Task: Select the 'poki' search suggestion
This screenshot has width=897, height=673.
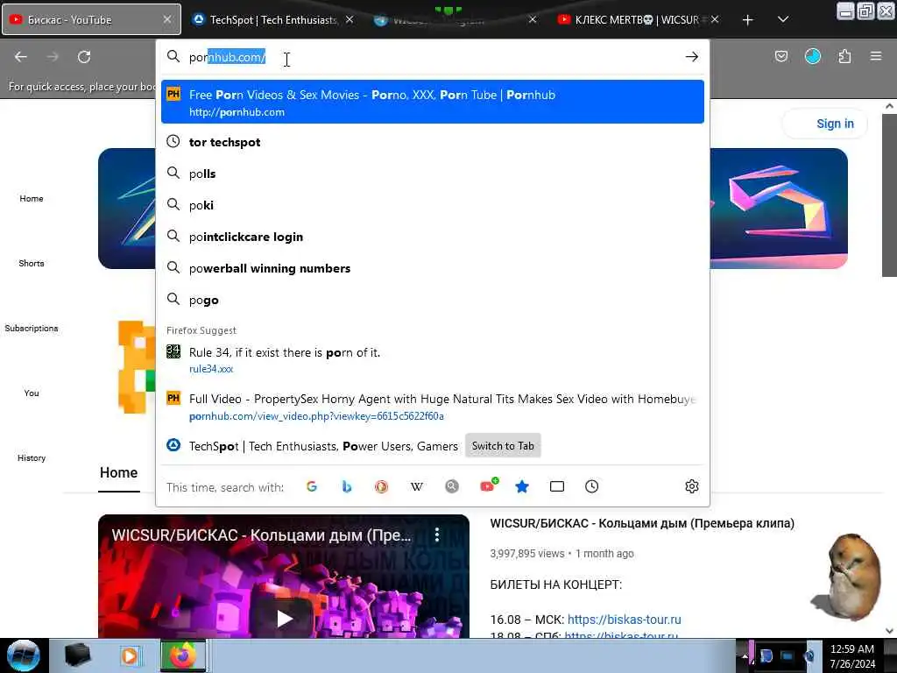Action: coord(433,205)
